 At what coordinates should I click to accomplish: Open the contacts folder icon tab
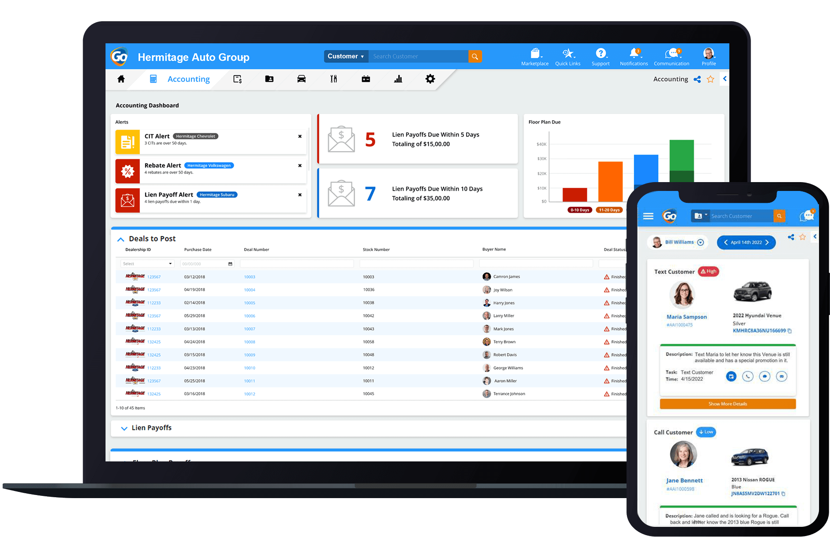pos(269,79)
